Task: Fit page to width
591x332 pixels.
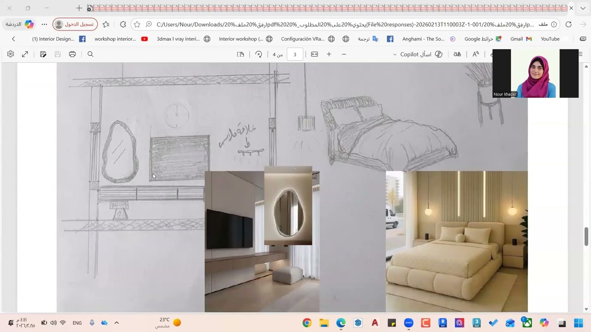Action: point(314,54)
